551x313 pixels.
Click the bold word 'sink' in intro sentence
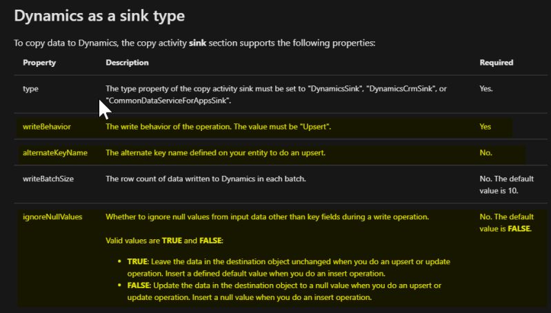[199, 43]
